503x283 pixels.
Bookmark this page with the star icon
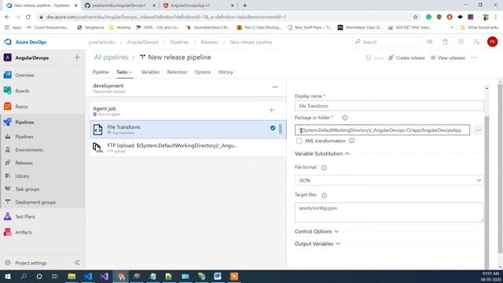click(x=416, y=17)
